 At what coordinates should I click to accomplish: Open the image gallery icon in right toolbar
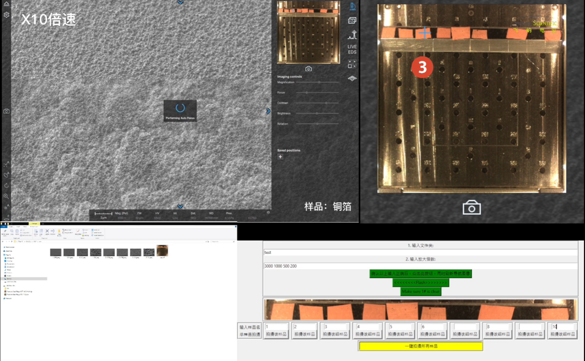pos(352,21)
